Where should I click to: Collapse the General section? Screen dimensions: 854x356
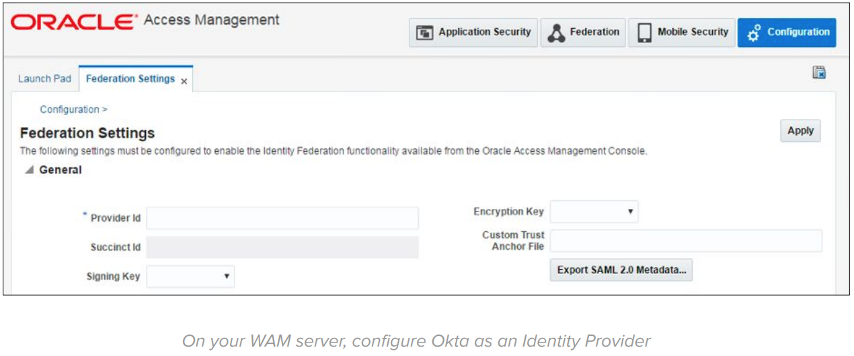pyautogui.click(x=29, y=171)
